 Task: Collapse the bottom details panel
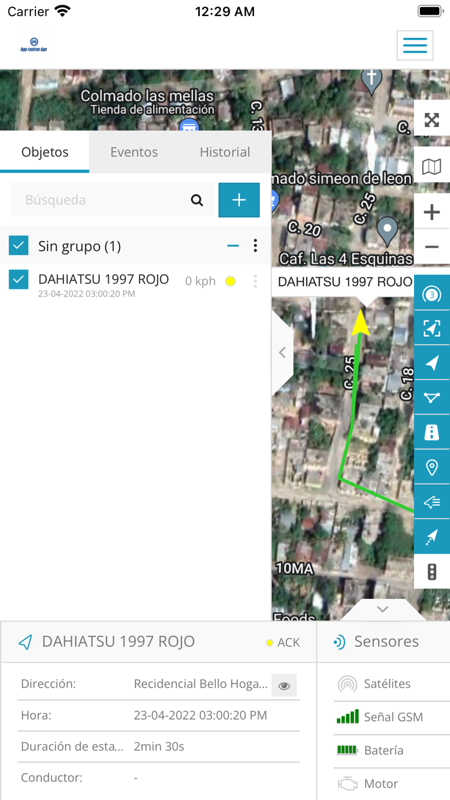382,609
